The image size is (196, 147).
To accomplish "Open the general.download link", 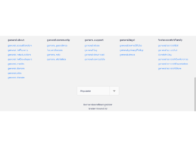I will coord(94,55).
